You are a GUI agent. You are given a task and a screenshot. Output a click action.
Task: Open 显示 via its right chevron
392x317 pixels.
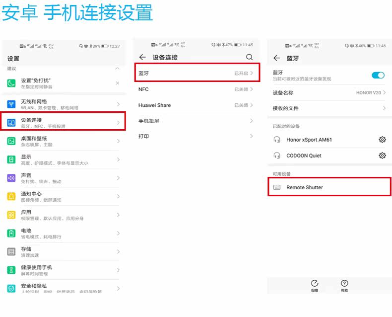point(118,159)
